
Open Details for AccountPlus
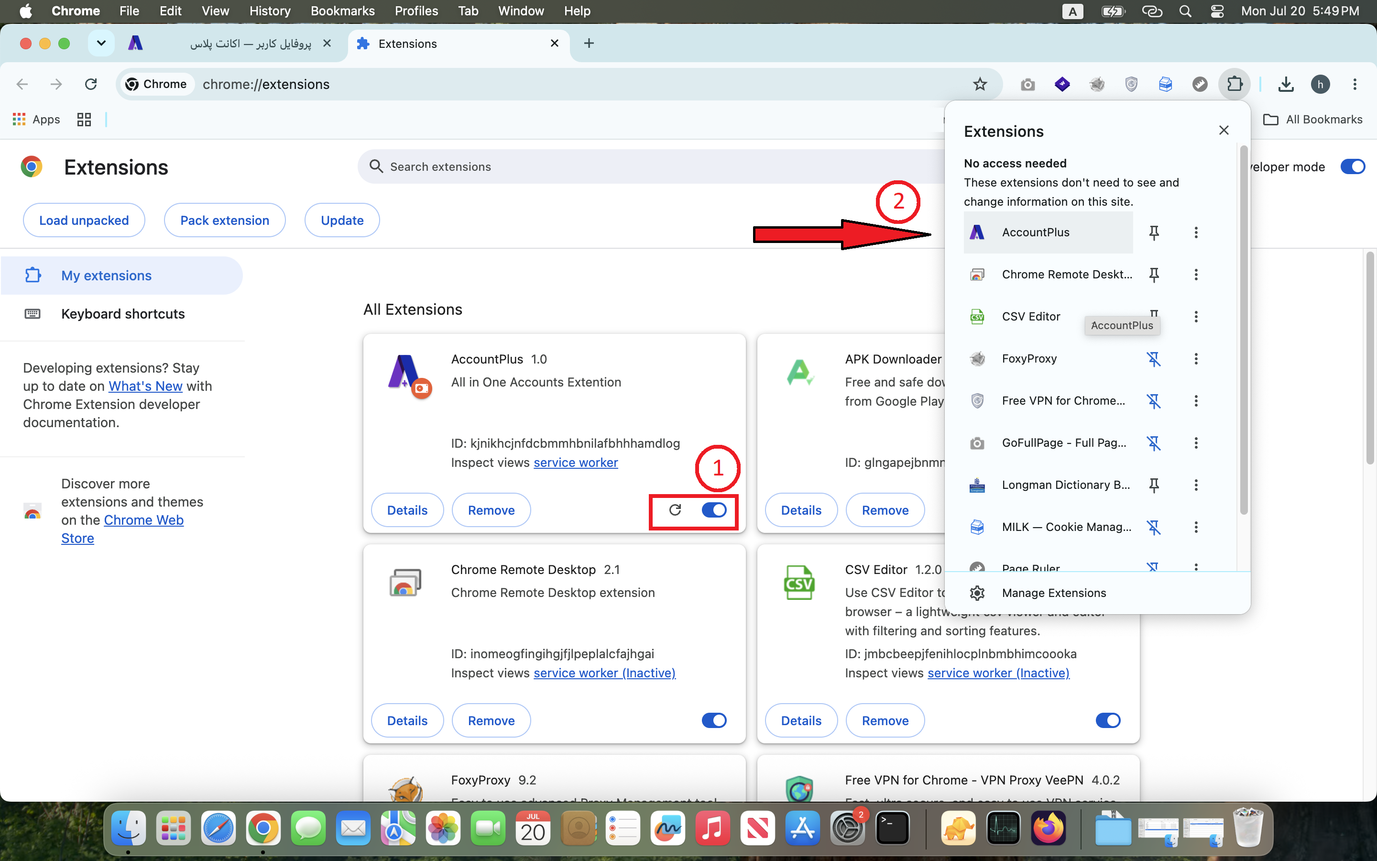[x=407, y=510]
